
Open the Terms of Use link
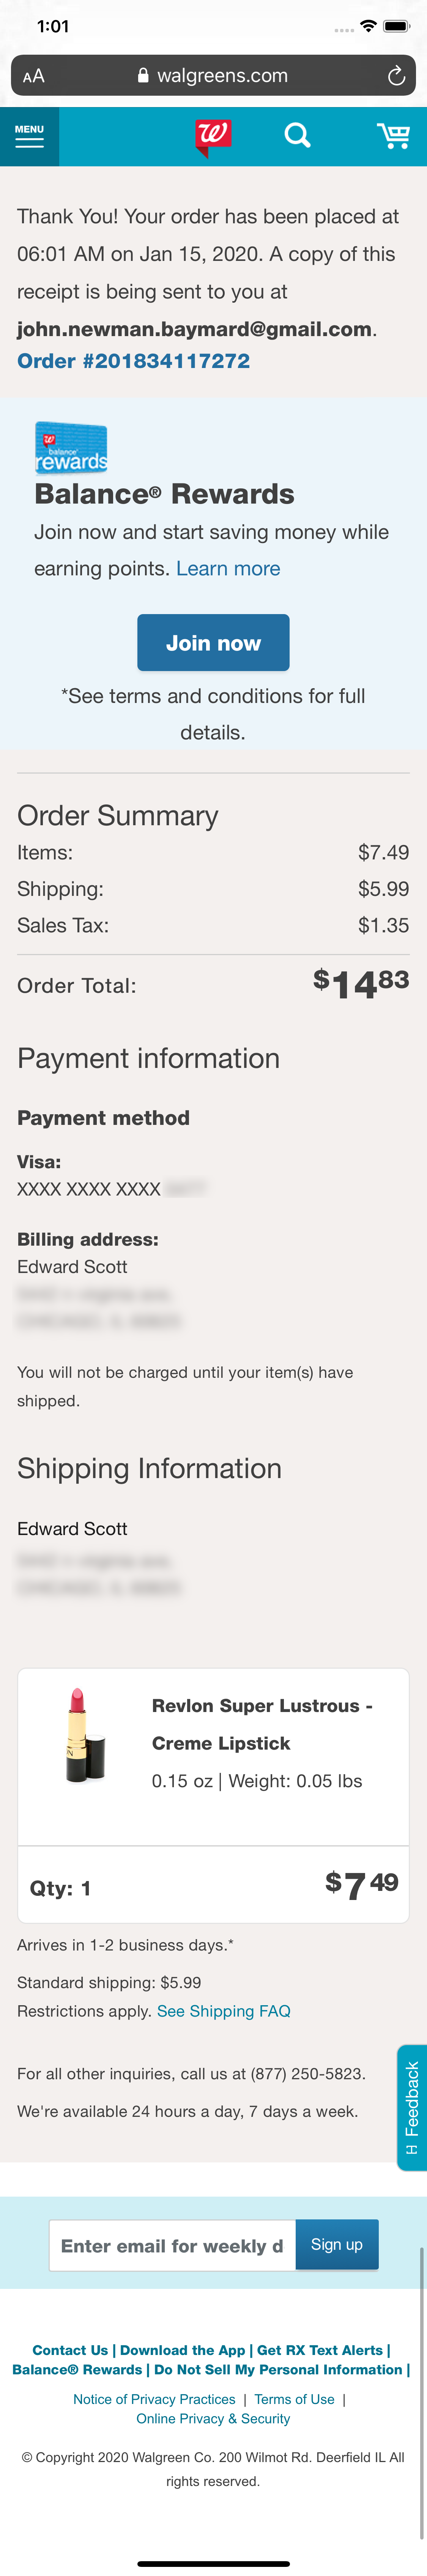tap(294, 2399)
